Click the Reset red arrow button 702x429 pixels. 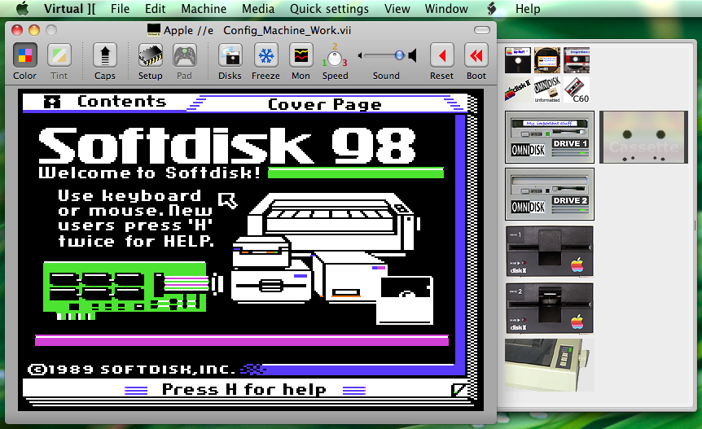tap(442, 56)
